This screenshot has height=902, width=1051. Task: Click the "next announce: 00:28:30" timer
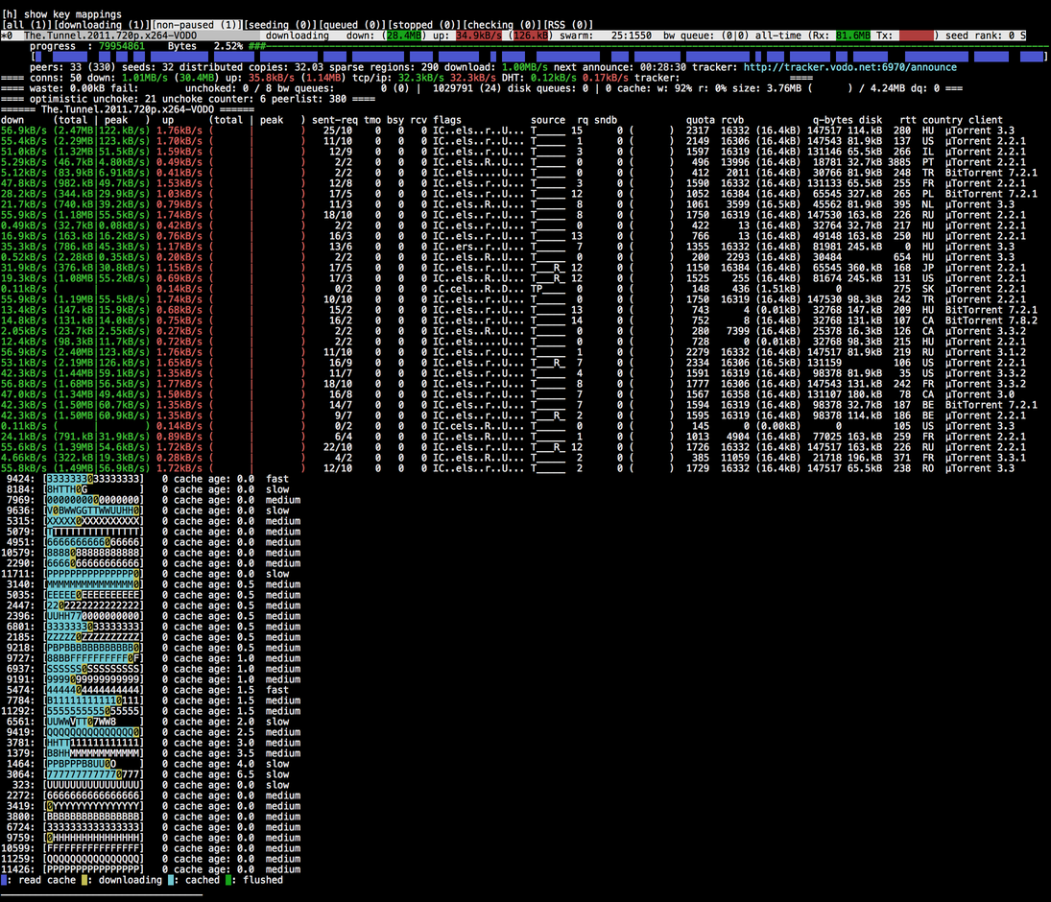coord(620,67)
